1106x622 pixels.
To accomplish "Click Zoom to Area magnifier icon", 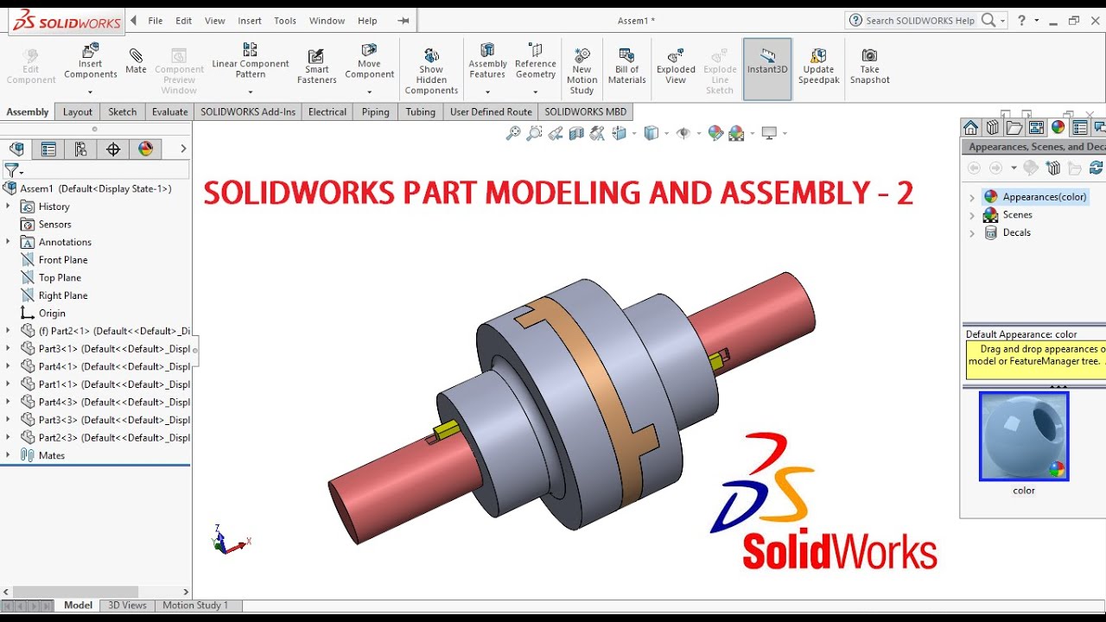I will point(534,133).
